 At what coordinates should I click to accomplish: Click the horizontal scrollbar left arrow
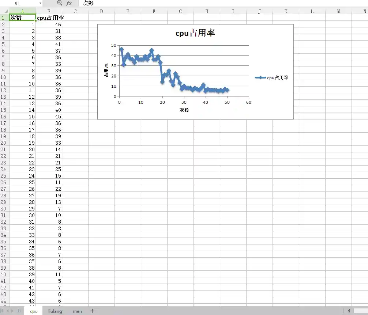coord(349,311)
